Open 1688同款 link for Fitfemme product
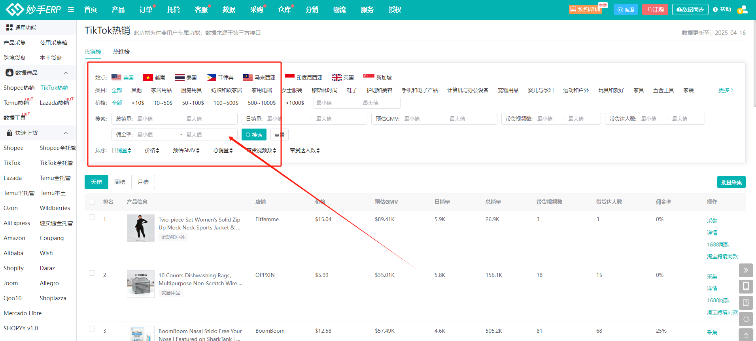Image resolution: width=756 pixels, height=341 pixels. (718, 244)
